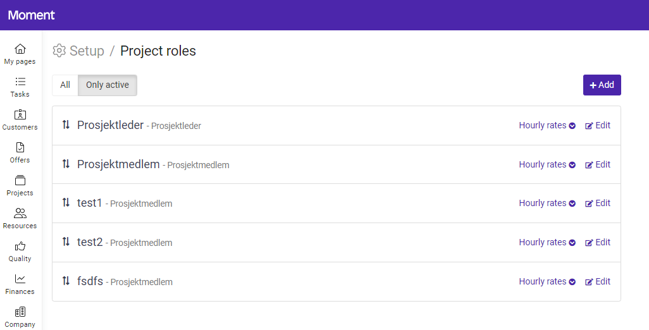This screenshot has width=649, height=330.
Task: Edit the Prosjektmedlem role
Action: [x=598, y=164]
